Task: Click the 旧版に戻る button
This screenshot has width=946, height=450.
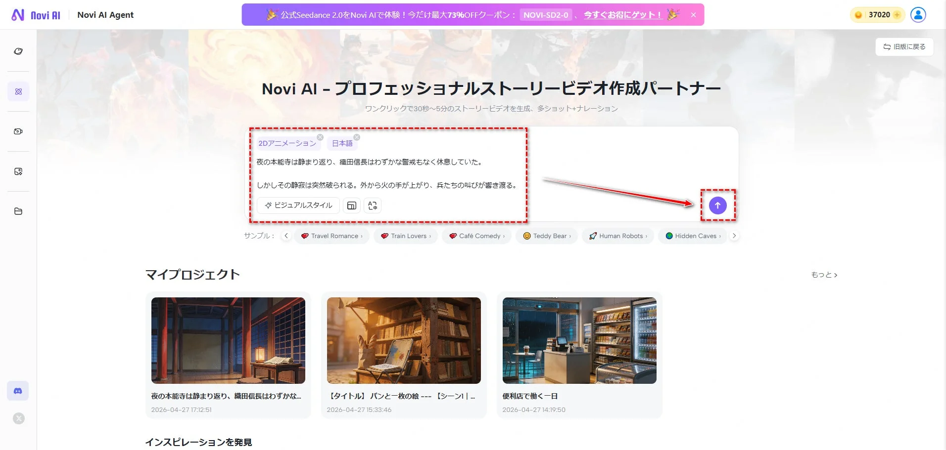Action: coord(904,46)
